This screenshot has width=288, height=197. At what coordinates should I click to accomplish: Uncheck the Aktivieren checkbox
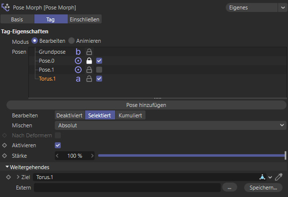(58, 145)
